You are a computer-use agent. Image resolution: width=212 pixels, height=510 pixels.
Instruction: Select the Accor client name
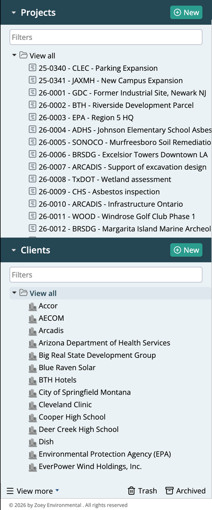[48, 306]
